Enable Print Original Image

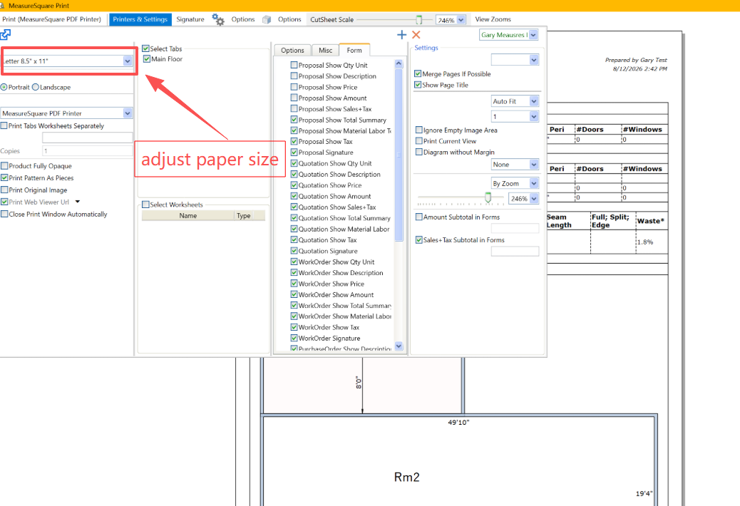(x=5, y=190)
